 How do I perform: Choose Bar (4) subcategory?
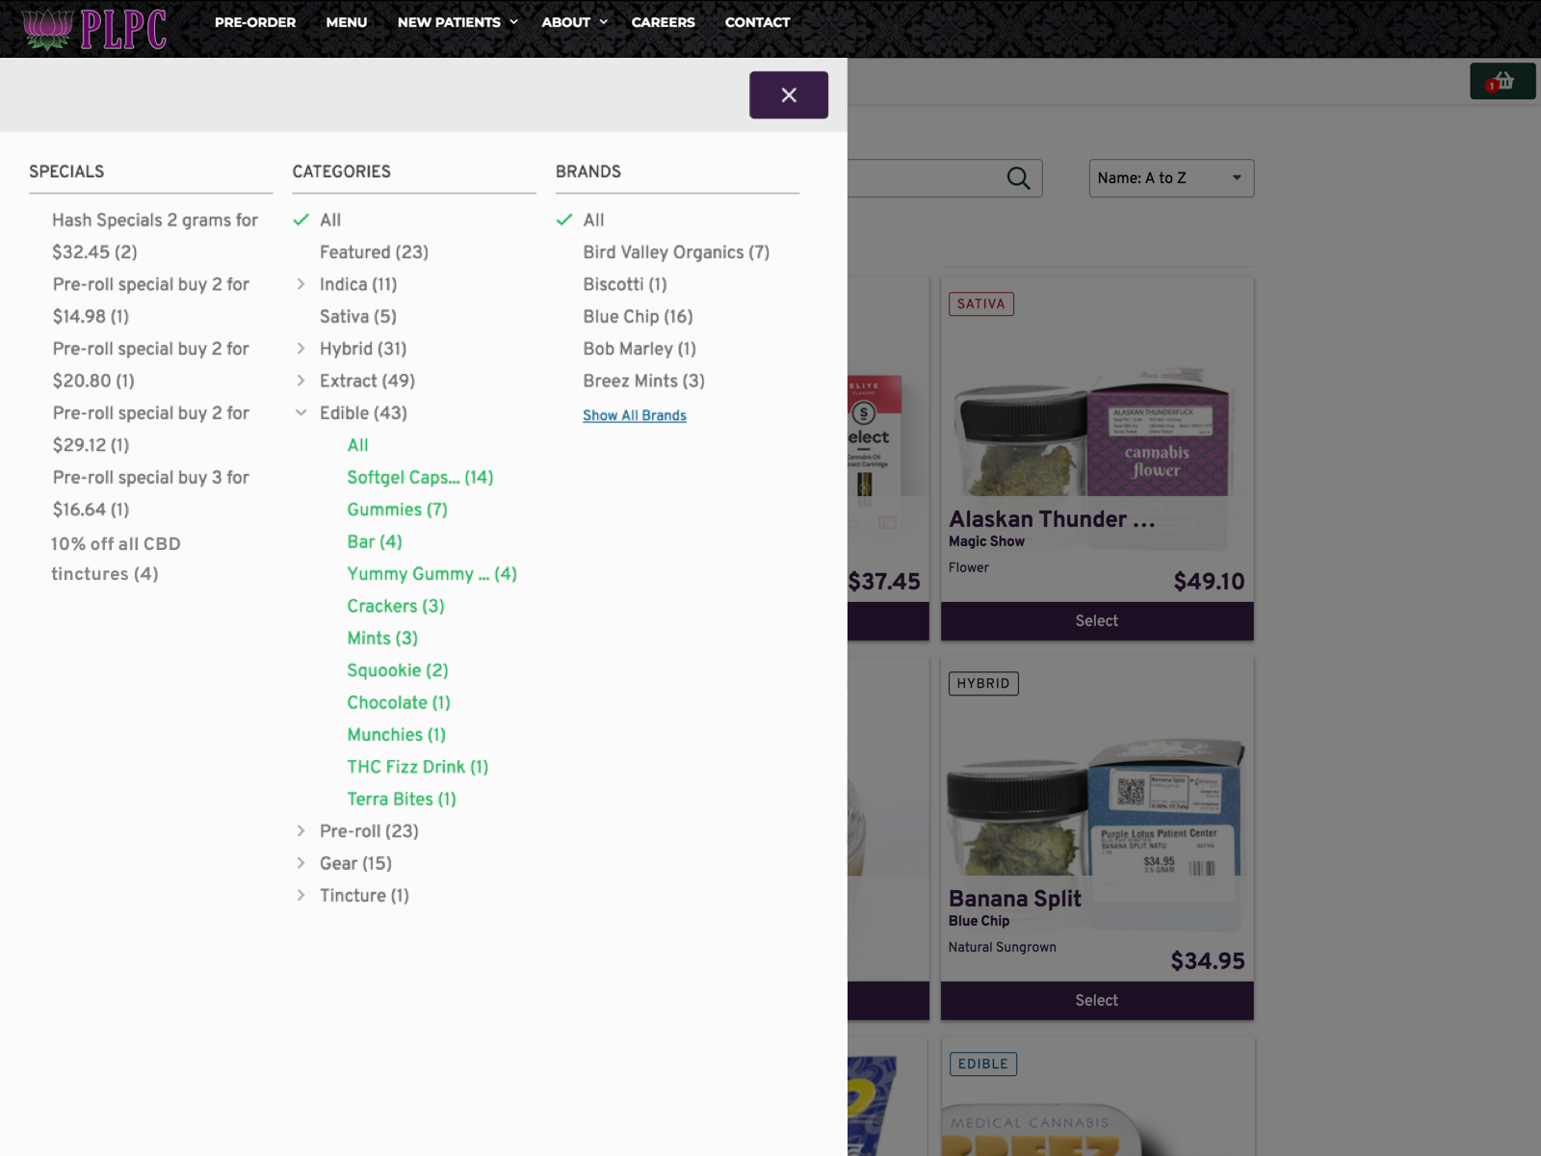[375, 541]
